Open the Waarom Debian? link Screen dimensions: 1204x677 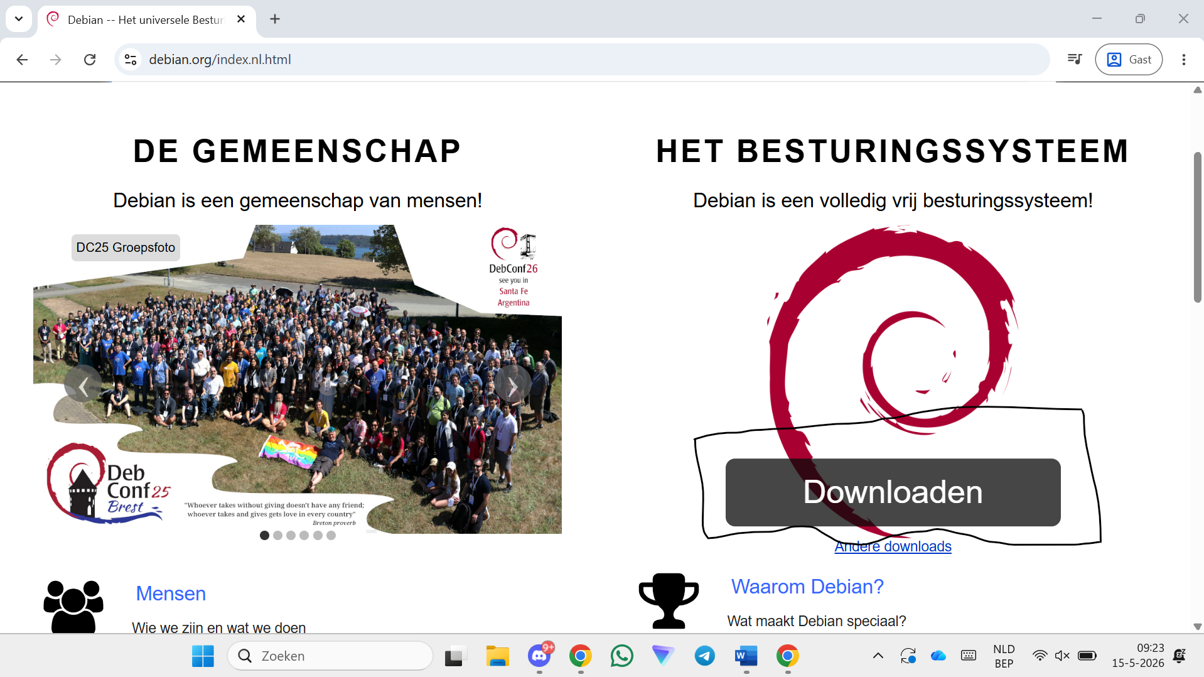click(807, 587)
